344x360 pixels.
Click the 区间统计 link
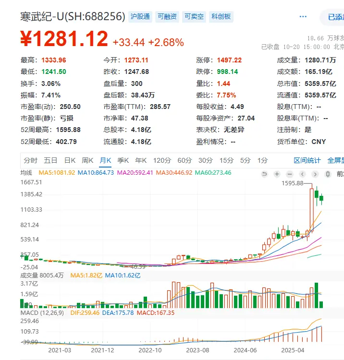[x=307, y=160]
